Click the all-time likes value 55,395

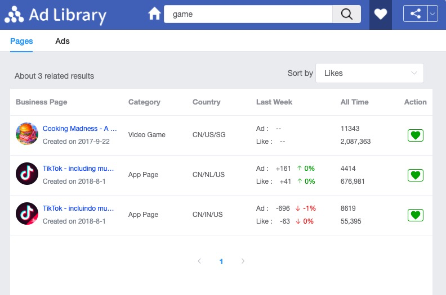[x=351, y=221]
